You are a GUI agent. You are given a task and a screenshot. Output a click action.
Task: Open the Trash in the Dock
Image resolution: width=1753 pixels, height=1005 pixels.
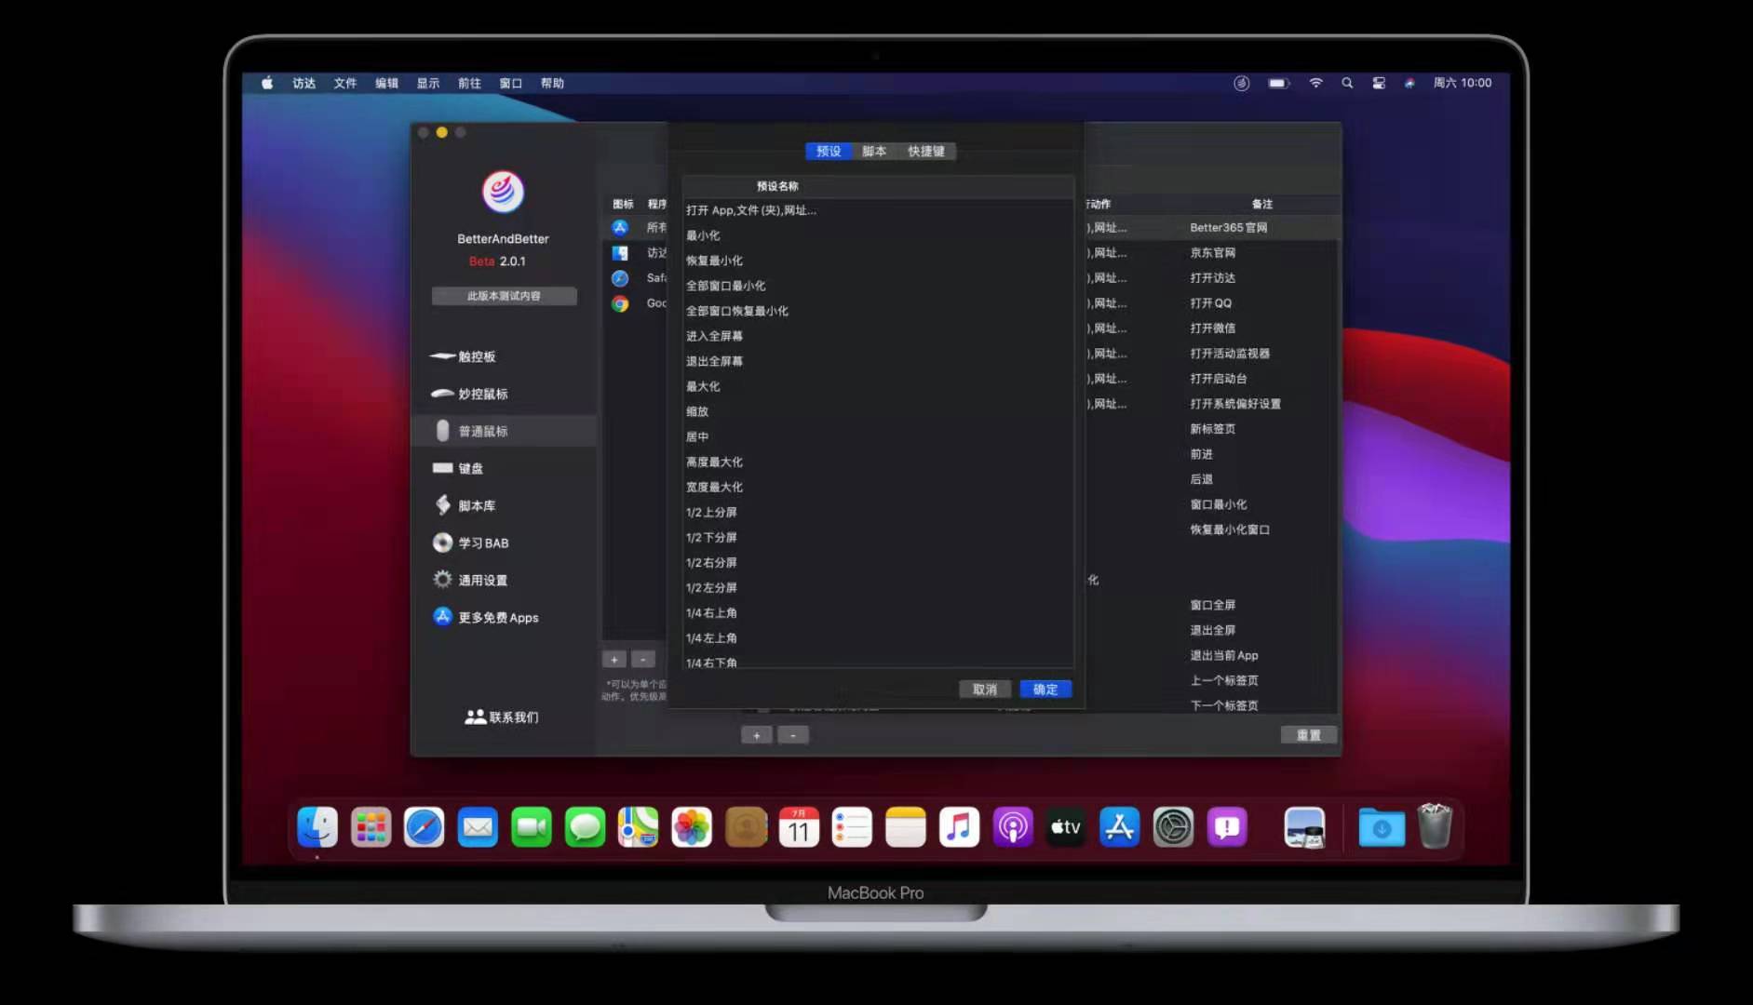[1435, 826]
